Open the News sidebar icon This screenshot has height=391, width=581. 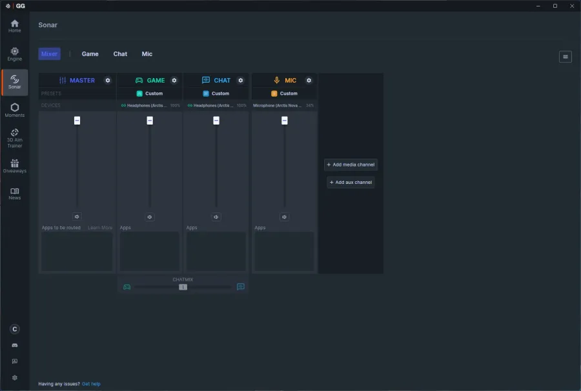[14, 194]
